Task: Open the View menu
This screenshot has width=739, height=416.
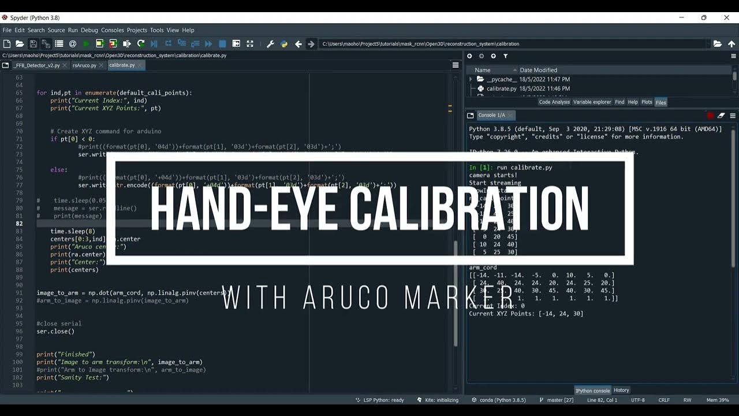Action: [173, 30]
